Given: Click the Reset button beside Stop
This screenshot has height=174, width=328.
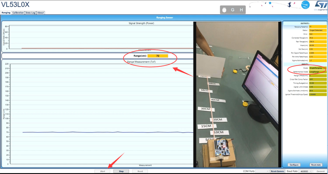Looking at the screenshot, I should point(140,171).
